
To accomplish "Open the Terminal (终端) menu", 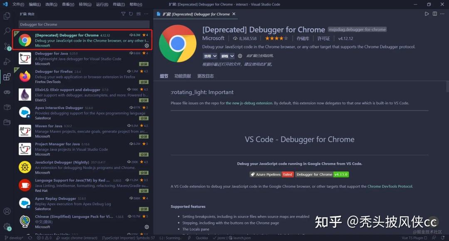I will (x=119, y=4).
